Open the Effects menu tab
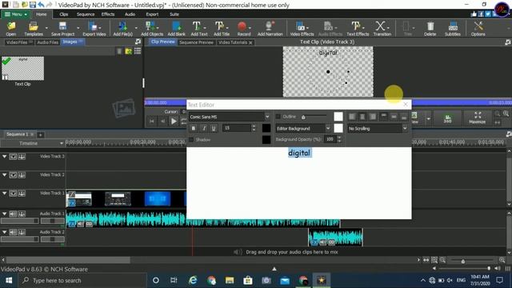512x288 pixels. 108,14
